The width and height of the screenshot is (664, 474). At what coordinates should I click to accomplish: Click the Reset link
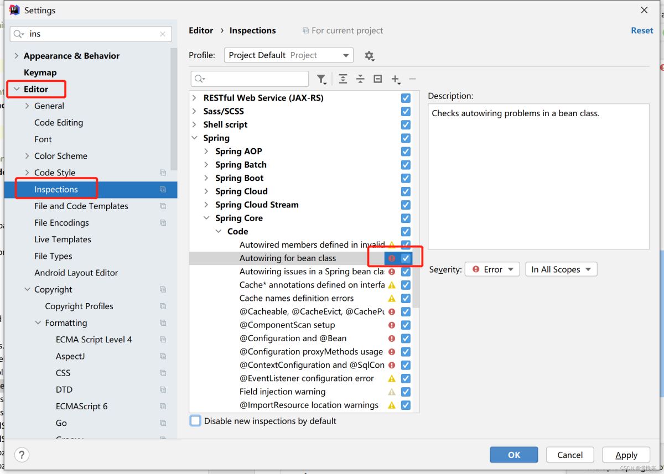pos(642,30)
